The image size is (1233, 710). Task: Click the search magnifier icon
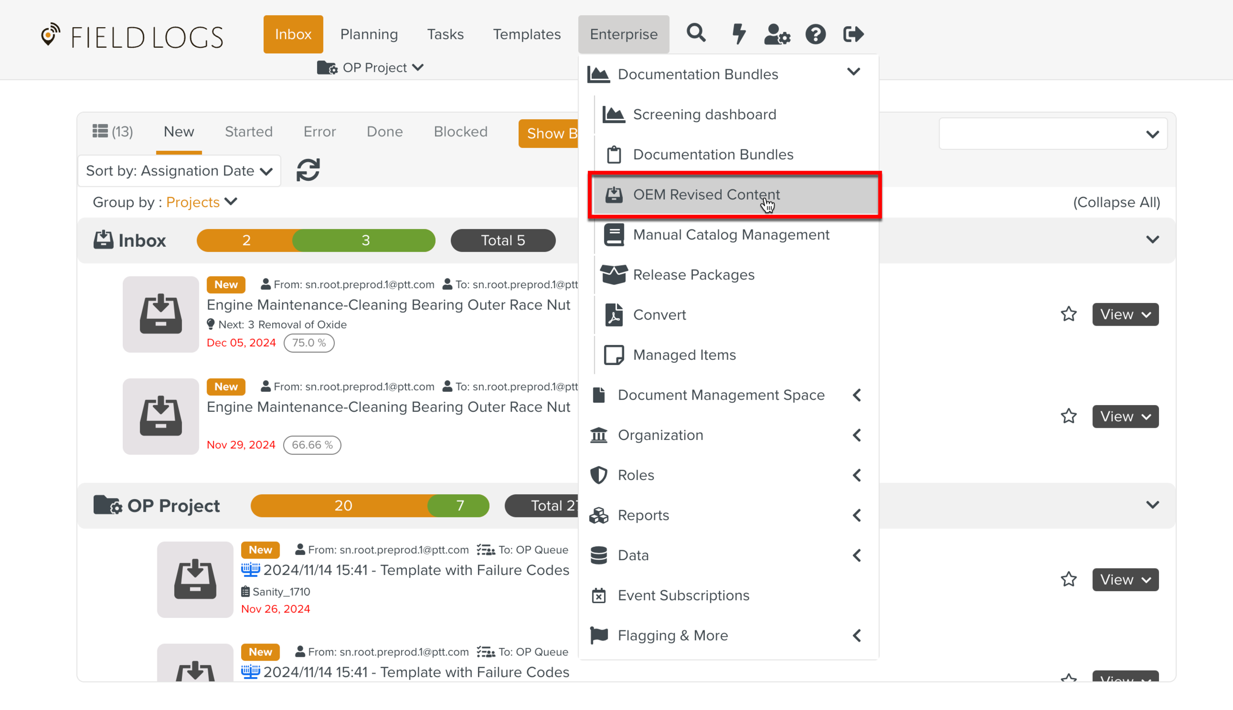[x=696, y=34]
